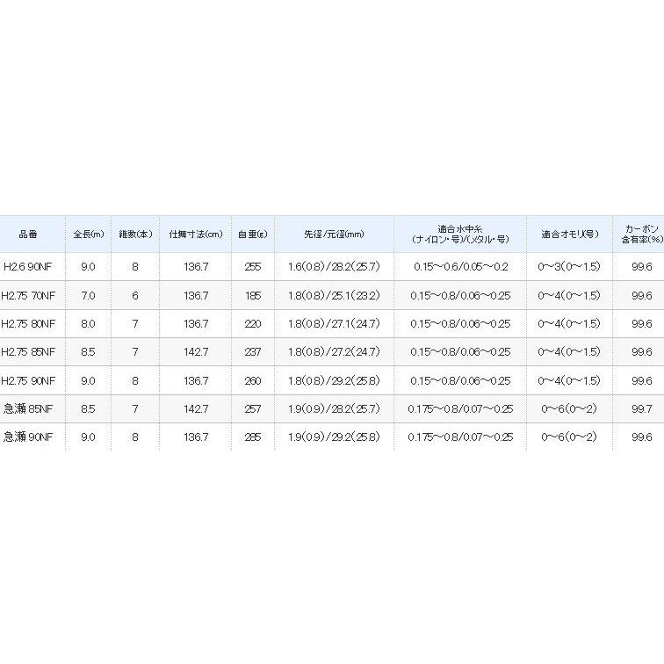This screenshot has height=664, width=664.
Task: Click diameter cell 1.6(0.8)/28.2(25.7)
Action: click(x=334, y=267)
